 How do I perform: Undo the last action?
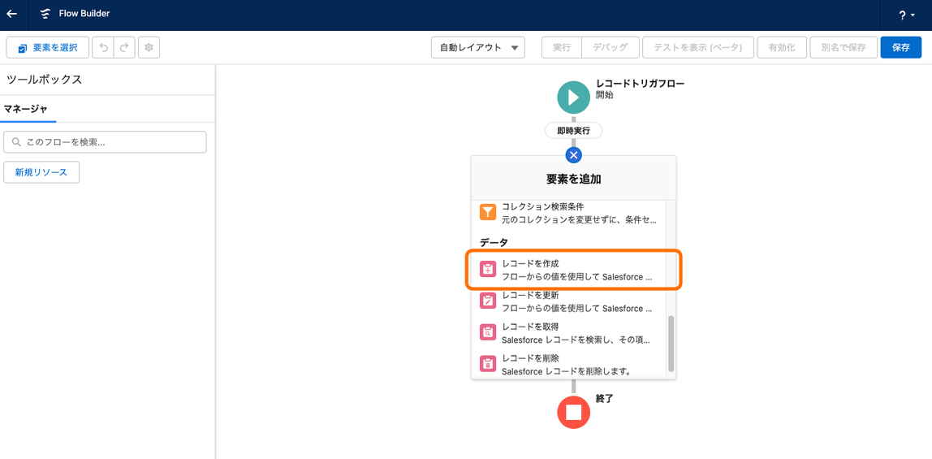[103, 48]
